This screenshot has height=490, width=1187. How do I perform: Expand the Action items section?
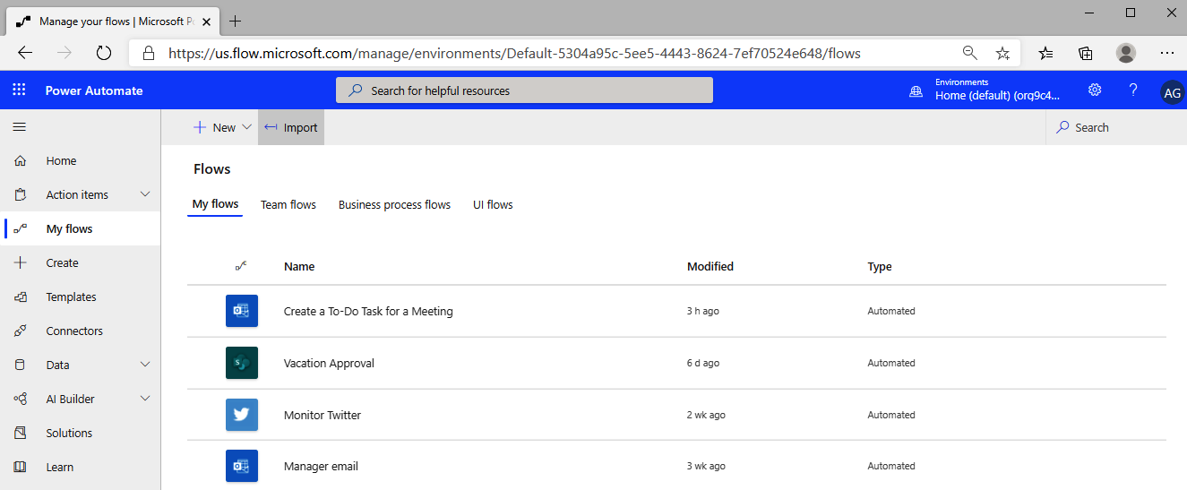[145, 194]
